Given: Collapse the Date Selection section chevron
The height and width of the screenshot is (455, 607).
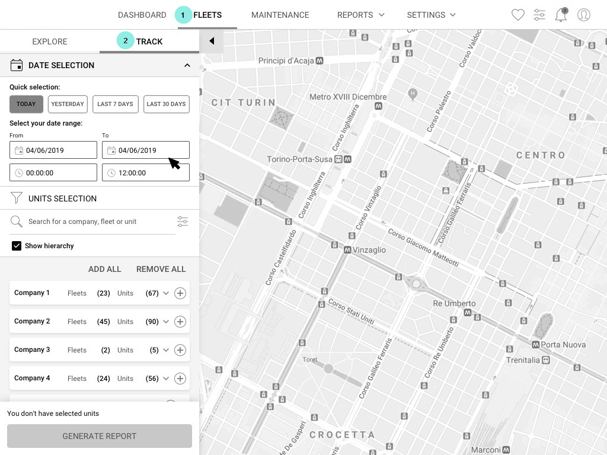Looking at the screenshot, I should tap(187, 65).
